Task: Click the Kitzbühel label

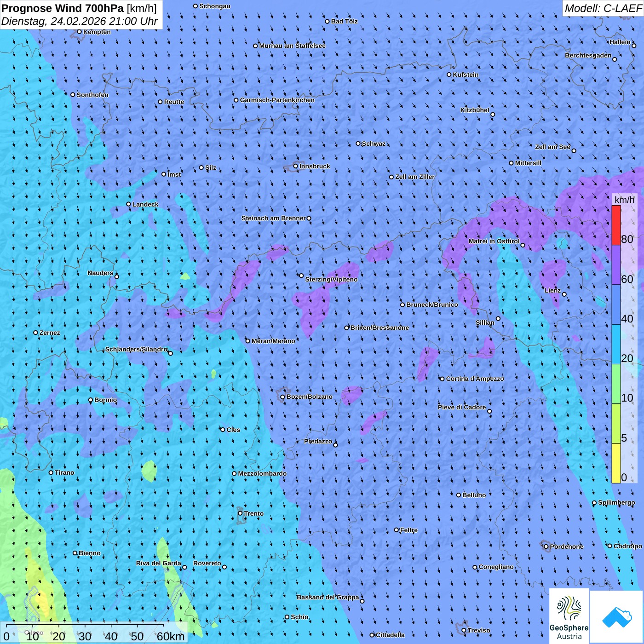Action: click(475, 110)
